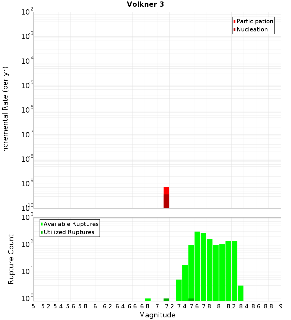Click the dark green utilized bar at 7.15
This screenshot has height=320, width=291.
(166, 300)
